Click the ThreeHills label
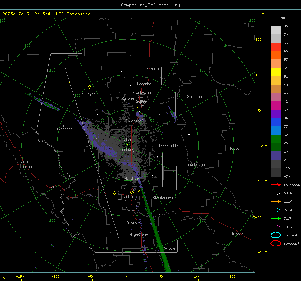The image size is (301, 281). tap(168, 146)
